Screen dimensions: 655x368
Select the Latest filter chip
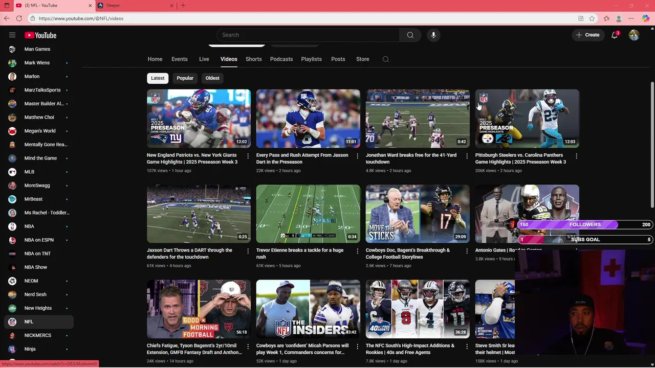click(x=158, y=78)
